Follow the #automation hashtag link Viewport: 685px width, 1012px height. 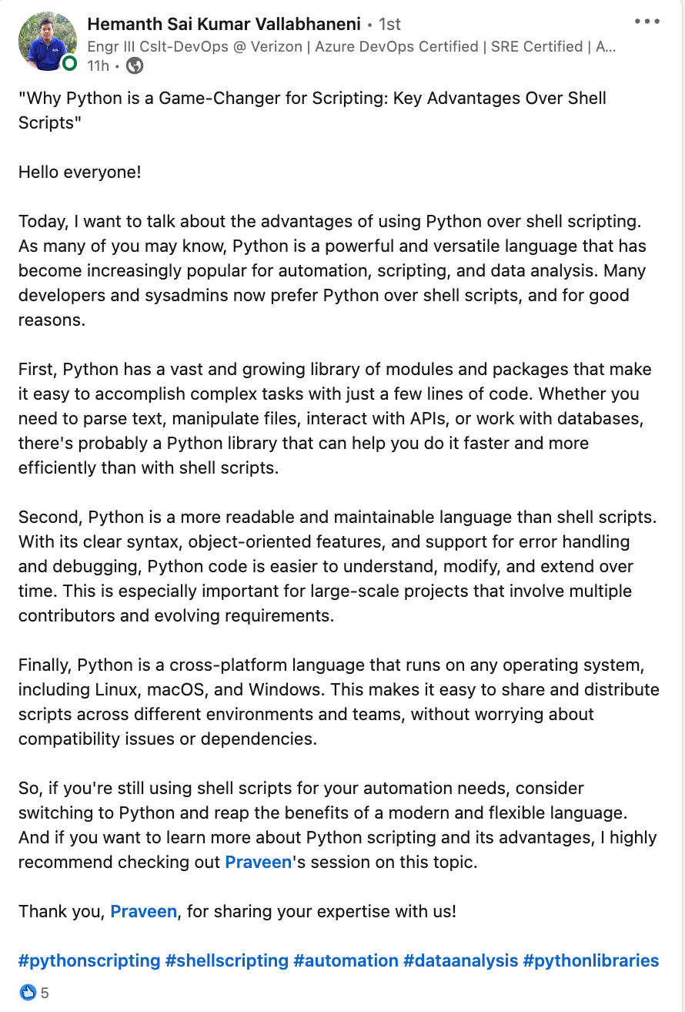346,960
